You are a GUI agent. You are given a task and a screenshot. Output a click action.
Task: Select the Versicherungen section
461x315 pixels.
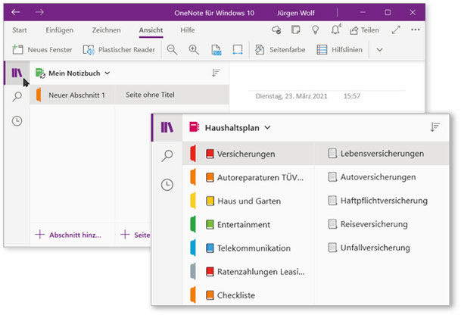click(x=248, y=154)
